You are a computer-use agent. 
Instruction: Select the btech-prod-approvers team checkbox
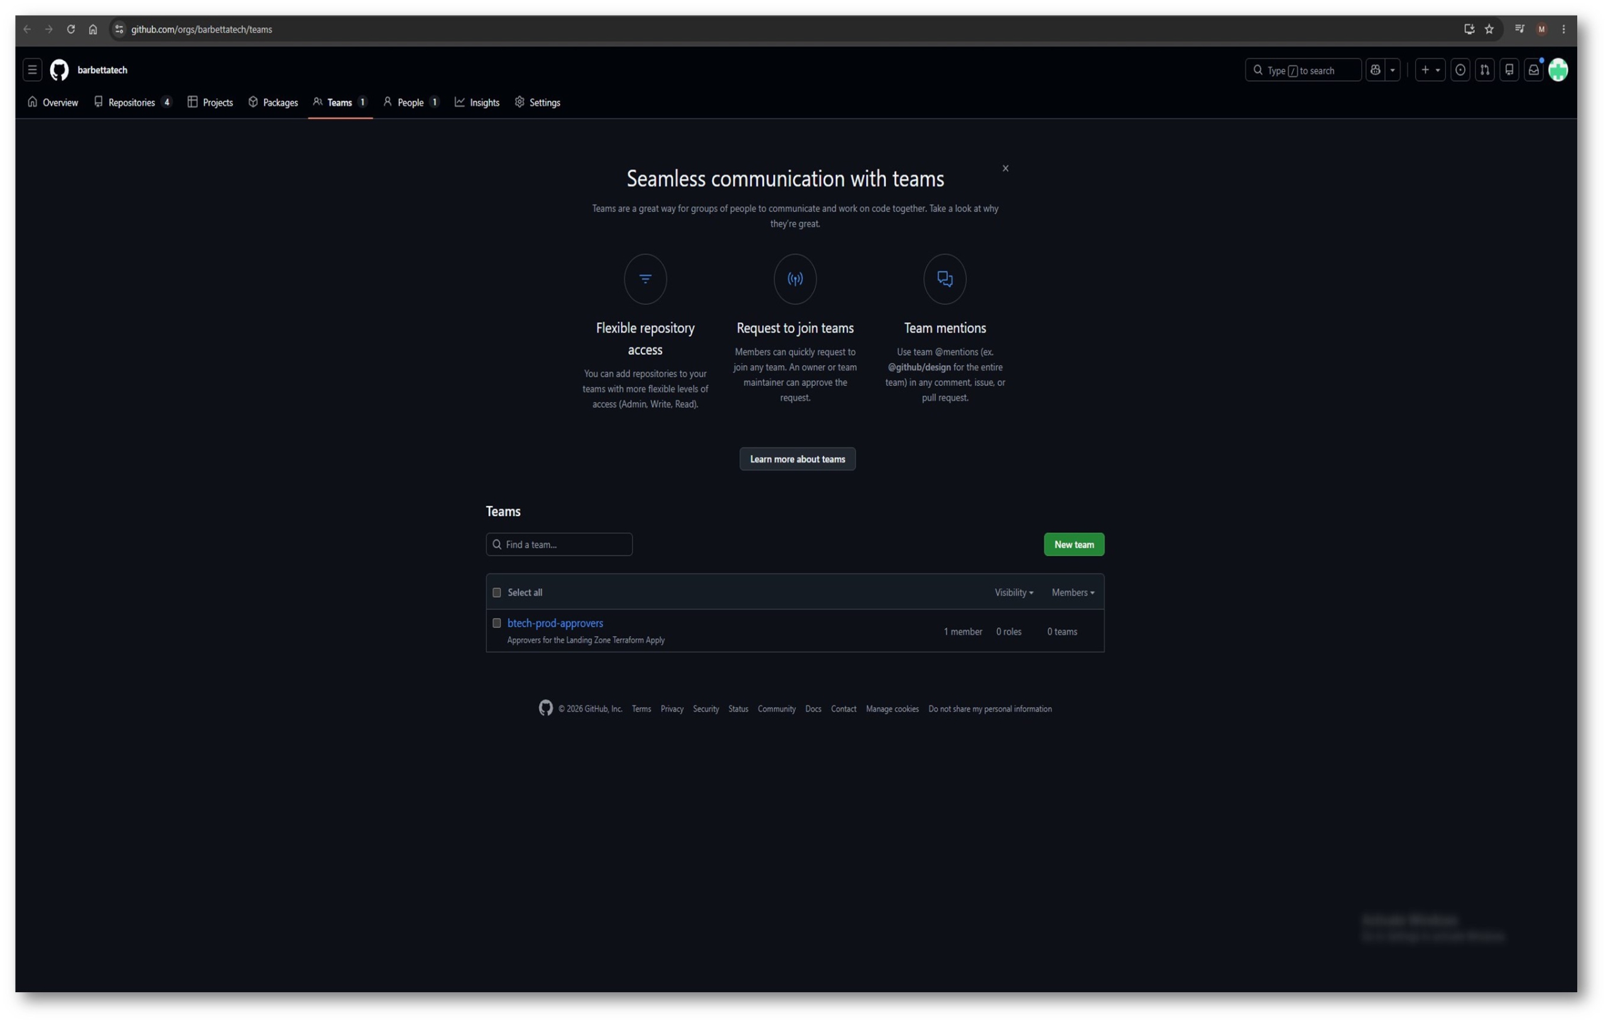click(x=496, y=623)
